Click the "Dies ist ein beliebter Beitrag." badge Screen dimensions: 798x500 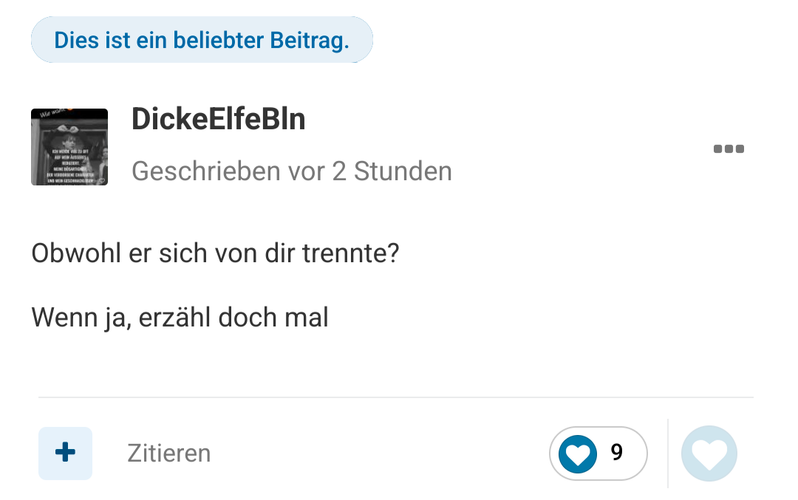(202, 40)
